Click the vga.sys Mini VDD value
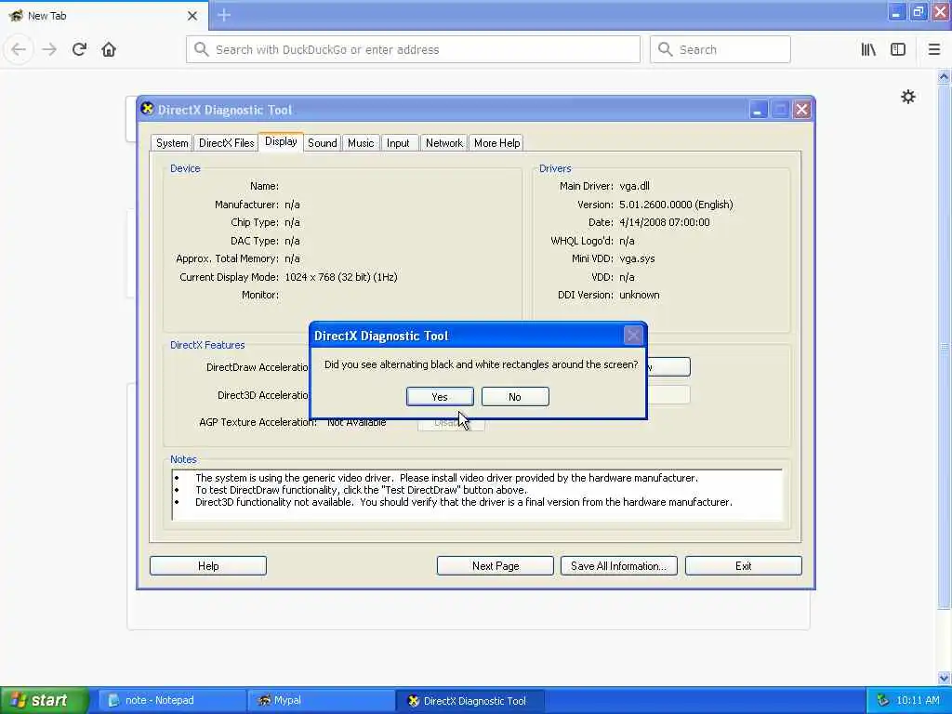Screen dimensions: 952x714 (637, 258)
